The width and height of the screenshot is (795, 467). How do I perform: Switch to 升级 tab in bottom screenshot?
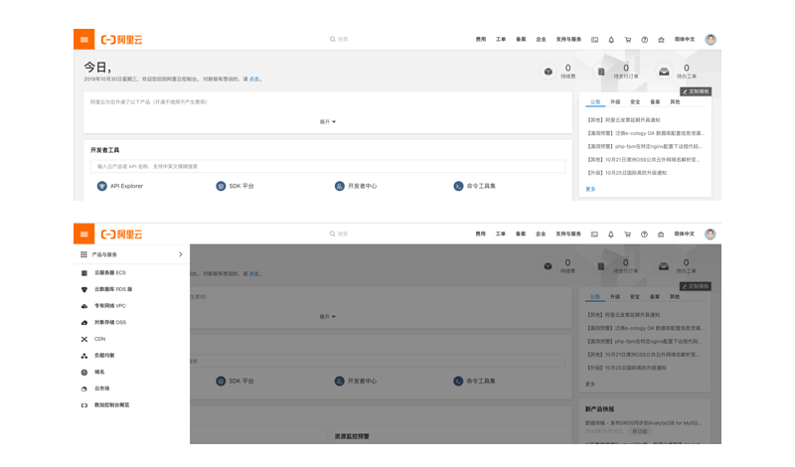[x=615, y=297]
